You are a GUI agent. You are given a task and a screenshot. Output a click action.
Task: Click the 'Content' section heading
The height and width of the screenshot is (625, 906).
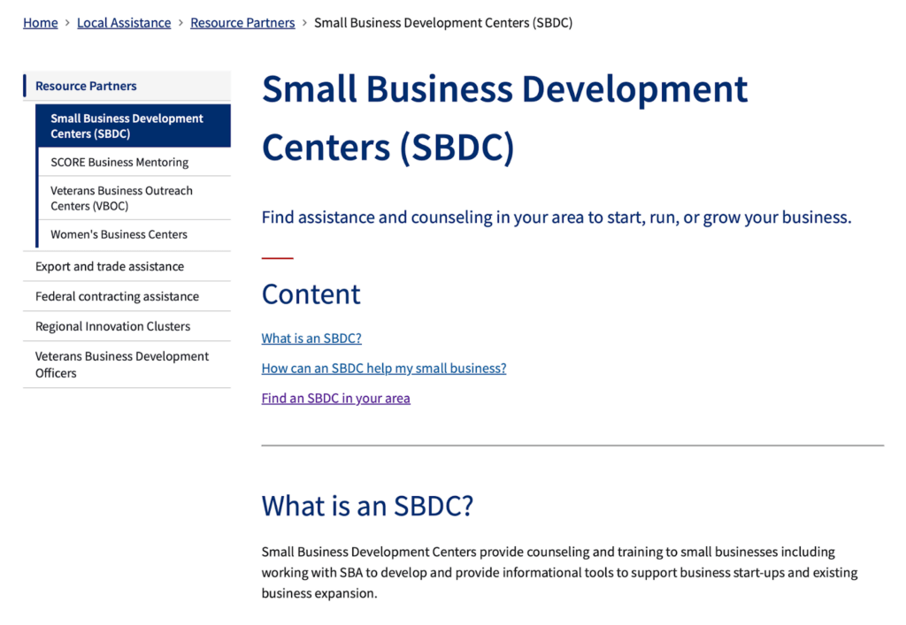tap(311, 294)
